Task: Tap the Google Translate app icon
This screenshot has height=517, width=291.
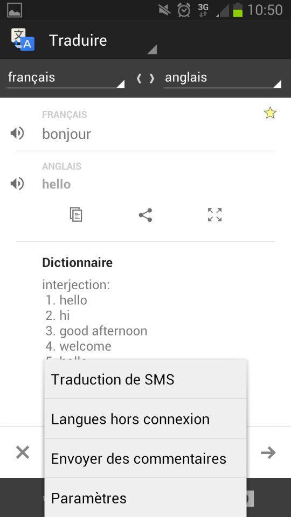Action: 23,39
